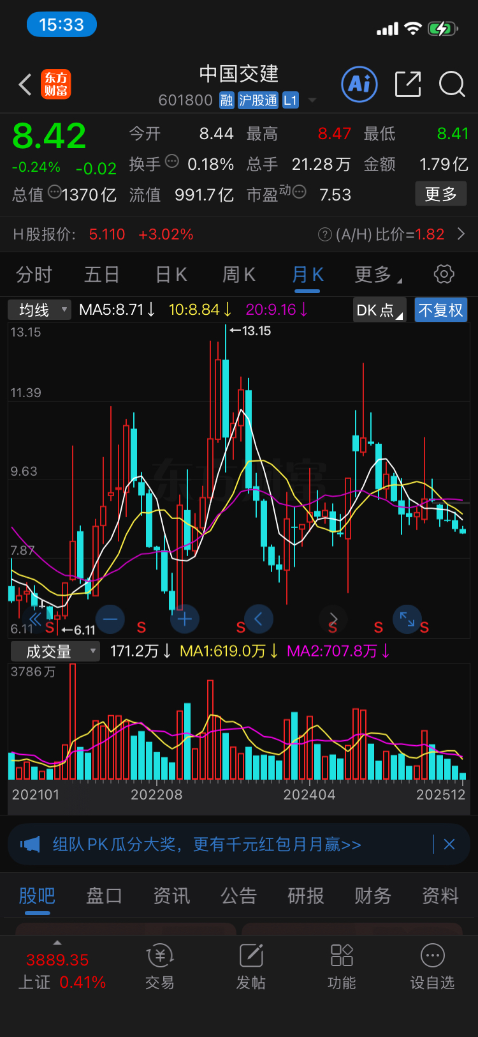Open the 财务 tab
Screen dimensions: 478x1037
373,896
